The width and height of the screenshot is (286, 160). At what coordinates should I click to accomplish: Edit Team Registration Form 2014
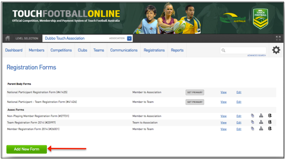239,123
